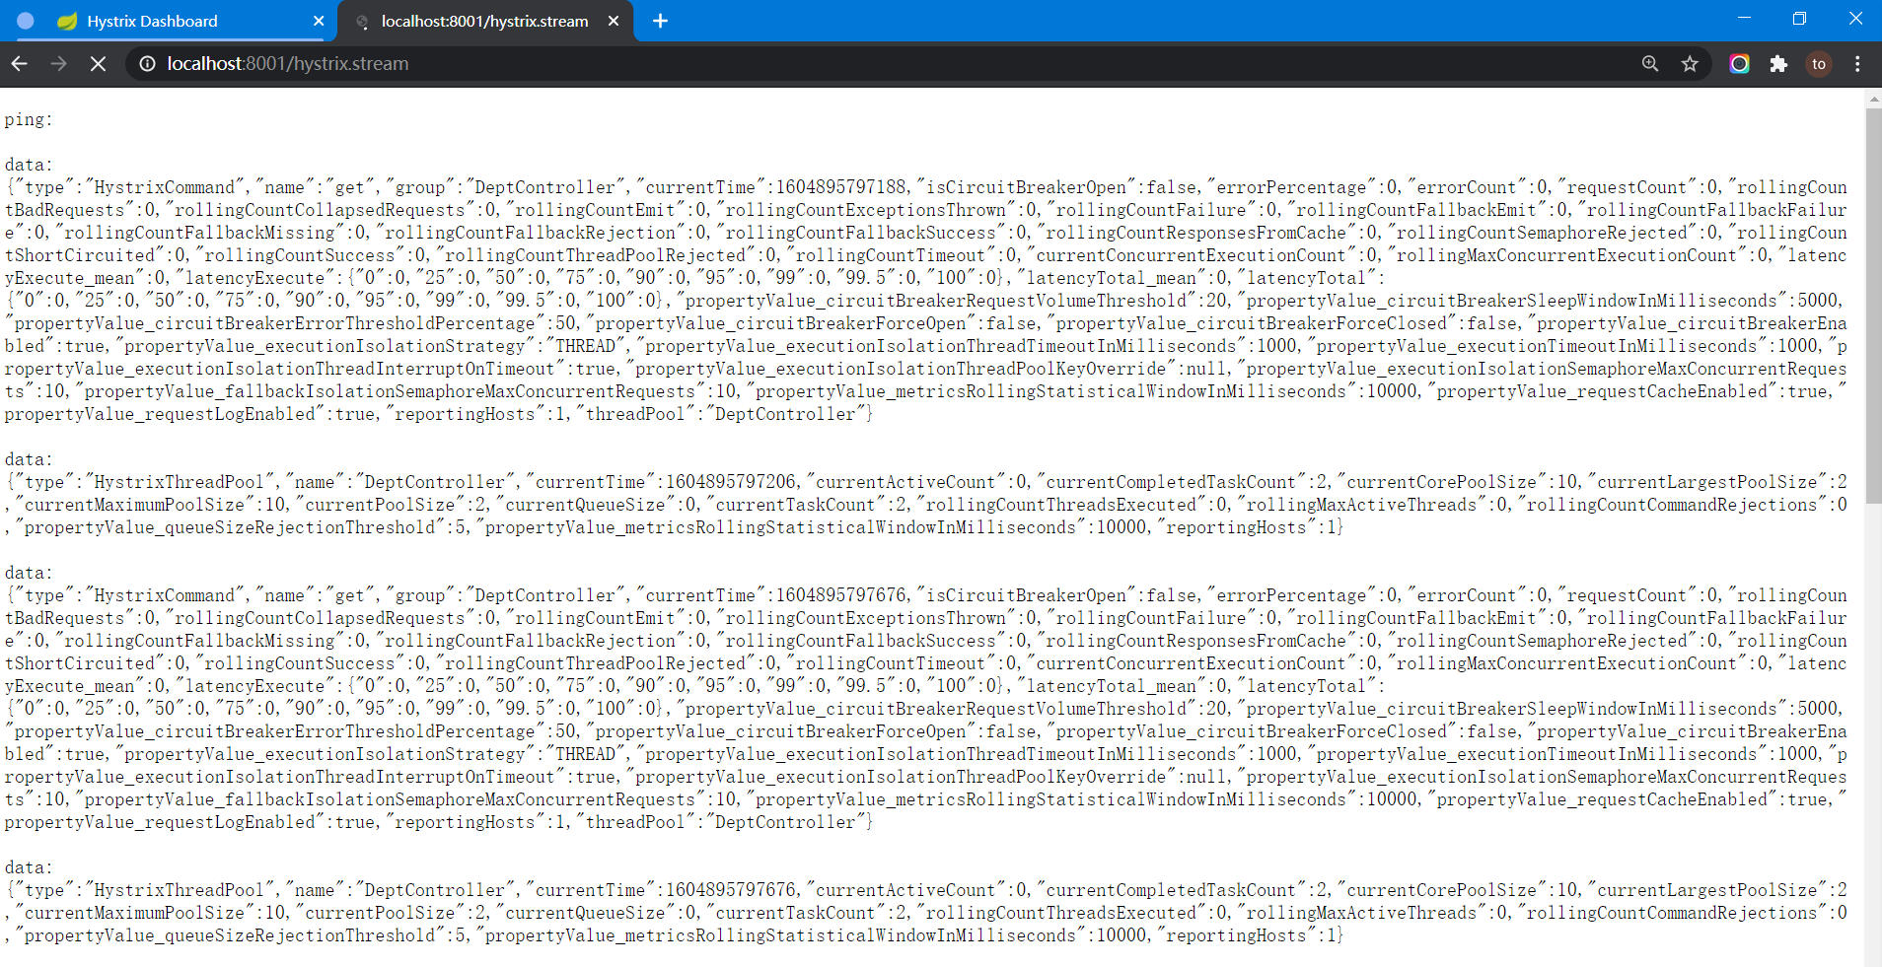This screenshot has width=1882, height=967.
Task: Close the localhost:8001/hystrix.stream tab
Action: (614, 21)
